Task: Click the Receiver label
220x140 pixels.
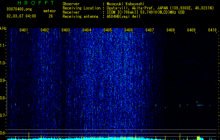Action: tap(71, 12)
